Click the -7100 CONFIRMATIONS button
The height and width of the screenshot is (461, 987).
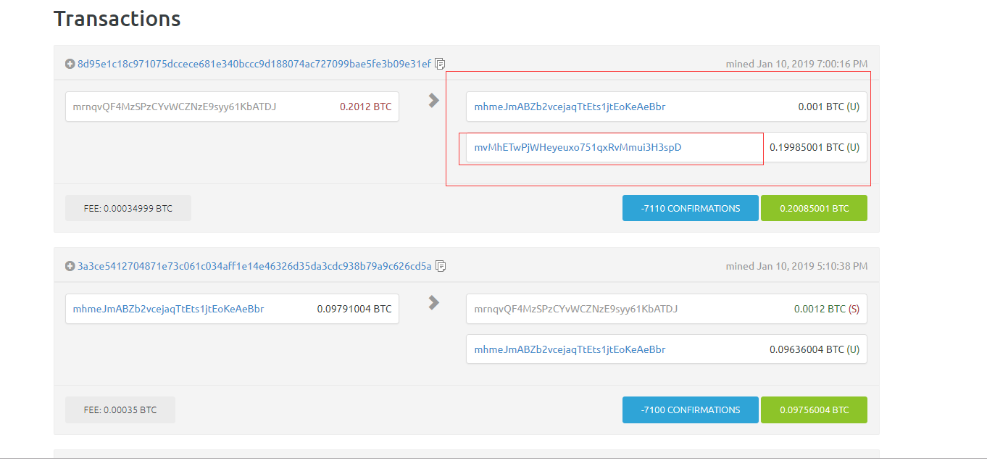[691, 410]
